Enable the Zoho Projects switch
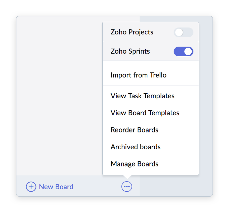Screen dimensions: 230x213 coord(183,32)
